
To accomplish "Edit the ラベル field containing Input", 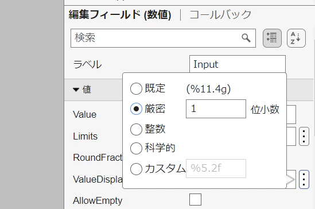I will tap(238, 64).
